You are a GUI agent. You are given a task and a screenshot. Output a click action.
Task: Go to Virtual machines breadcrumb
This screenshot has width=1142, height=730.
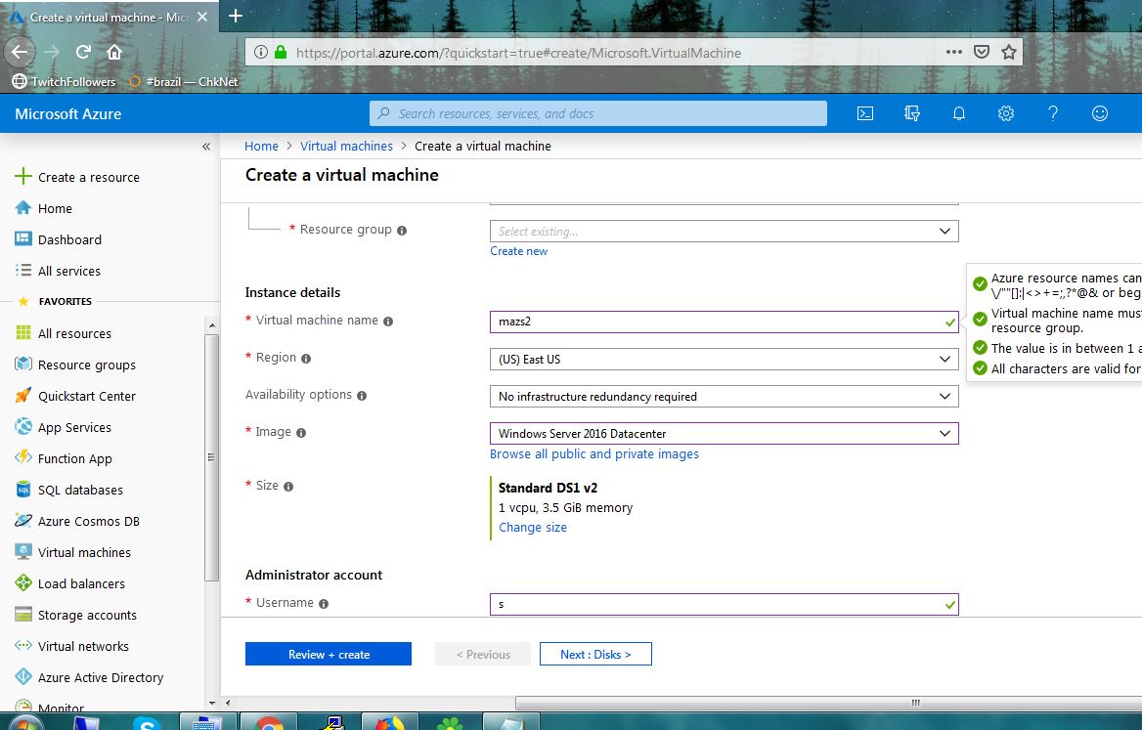346,147
